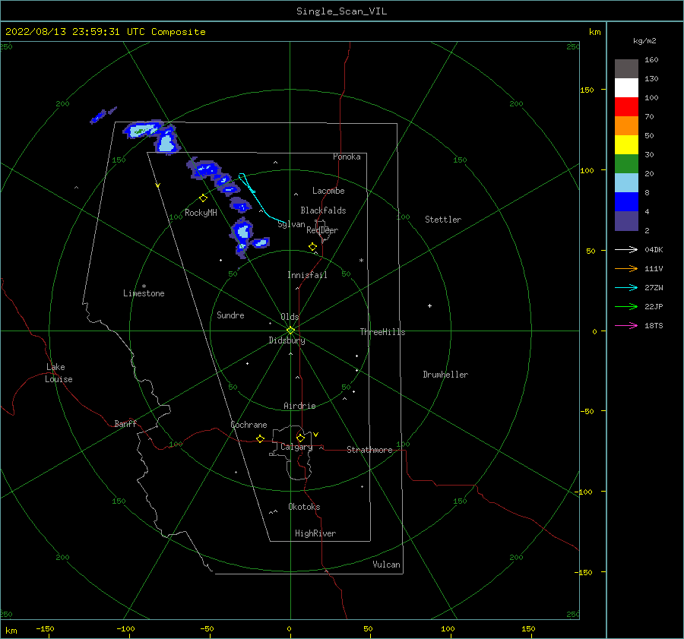Click the Stettler city label
The width and height of the screenshot is (684, 639).
coord(443,220)
